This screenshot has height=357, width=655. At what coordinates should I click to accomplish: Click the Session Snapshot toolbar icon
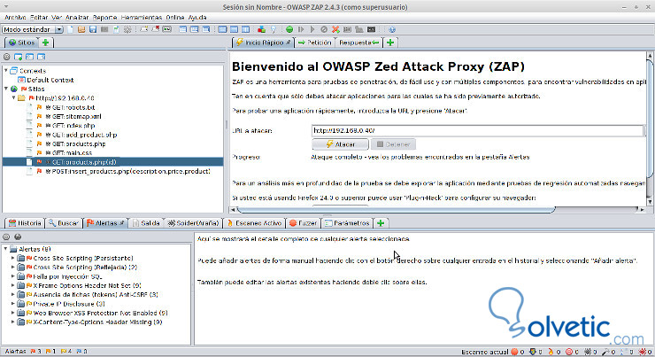click(x=104, y=29)
